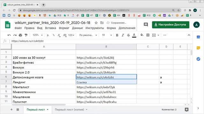
Task: Select the Paint format tool
Action: point(26,35)
